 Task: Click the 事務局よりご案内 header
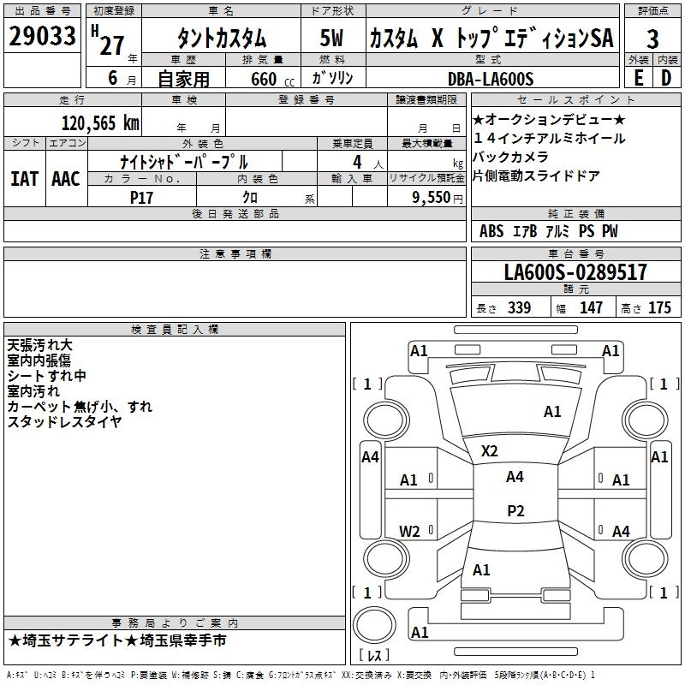[x=175, y=623]
